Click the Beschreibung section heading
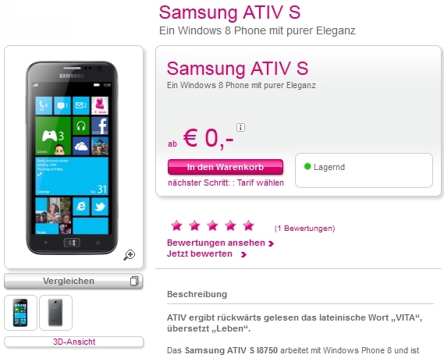This screenshot has width=444, height=358. [197, 294]
